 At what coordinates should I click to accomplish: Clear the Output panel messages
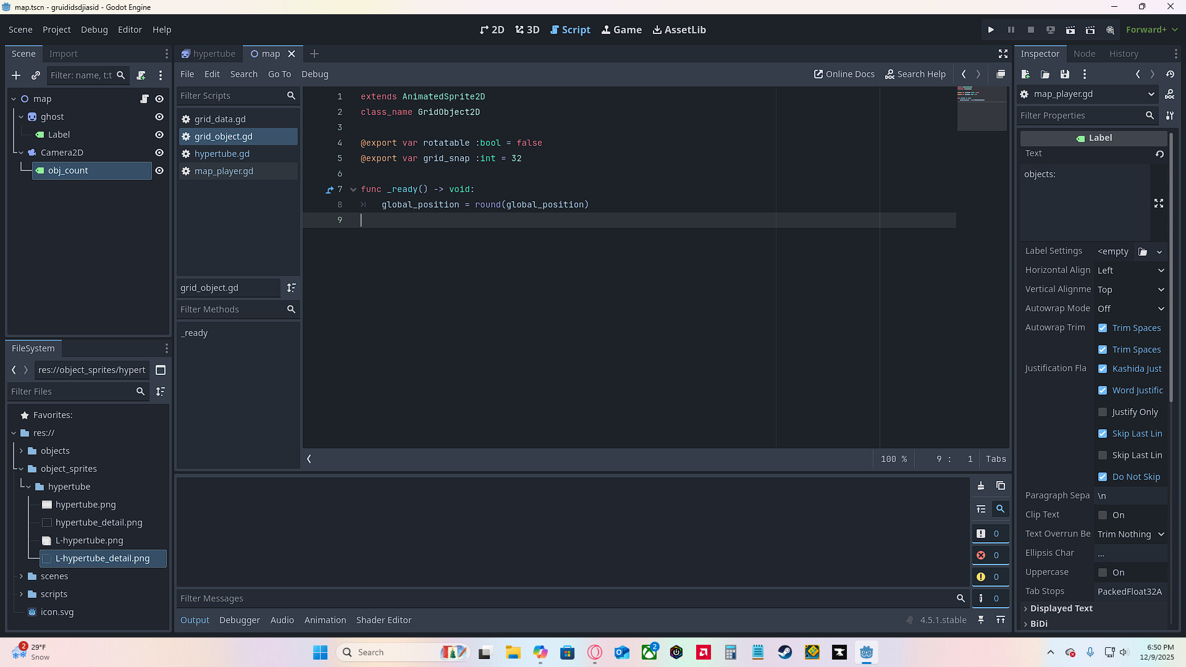tap(981, 486)
